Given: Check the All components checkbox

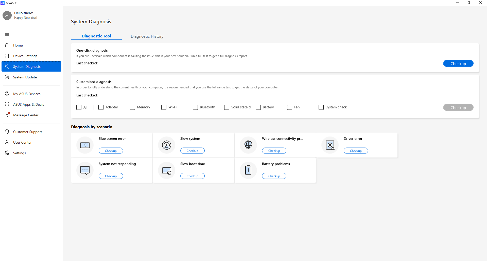Looking at the screenshot, I should pos(79,107).
